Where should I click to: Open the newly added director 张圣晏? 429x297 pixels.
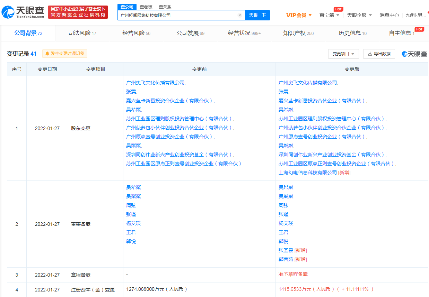[x=286, y=250]
